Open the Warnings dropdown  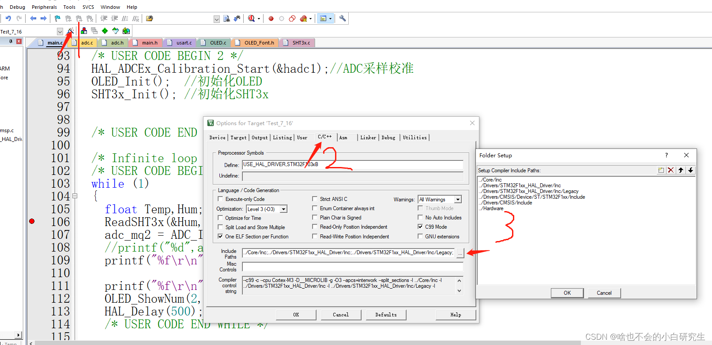click(x=458, y=200)
